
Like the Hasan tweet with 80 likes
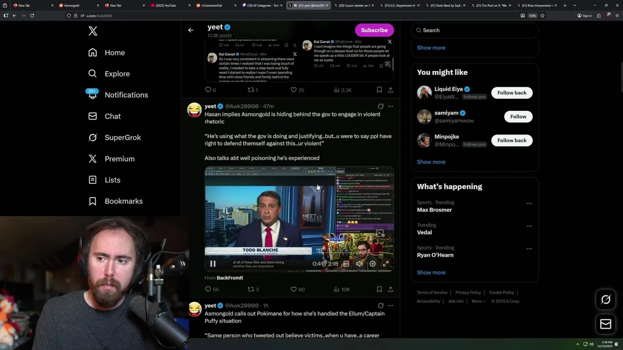pos(297,289)
